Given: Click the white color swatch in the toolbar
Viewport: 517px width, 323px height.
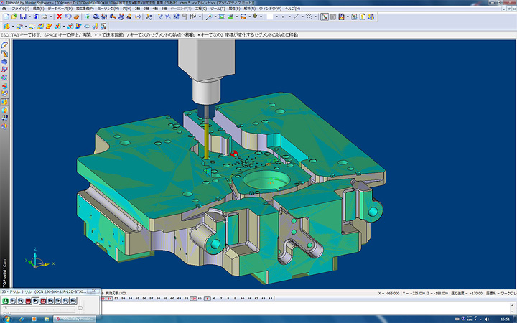Looking at the screenshot, I should coord(270,17).
